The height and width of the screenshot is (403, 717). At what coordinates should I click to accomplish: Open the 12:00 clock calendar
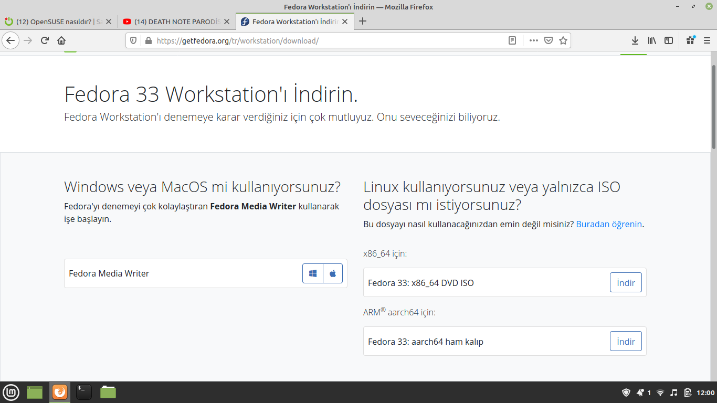click(705, 393)
